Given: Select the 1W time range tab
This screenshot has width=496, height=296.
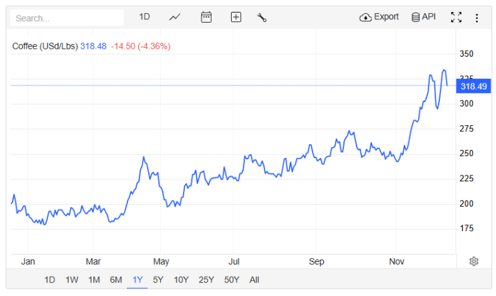Looking at the screenshot, I should [x=72, y=279].
